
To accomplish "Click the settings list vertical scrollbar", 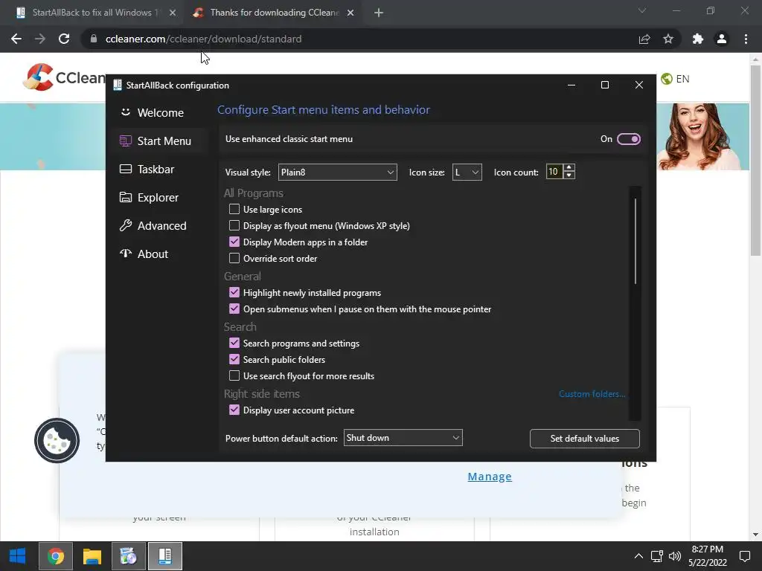I will tap(635, 242).
